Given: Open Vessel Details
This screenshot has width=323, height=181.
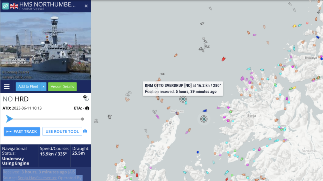Looking at the screenshot, I should (x=62, y=87).
